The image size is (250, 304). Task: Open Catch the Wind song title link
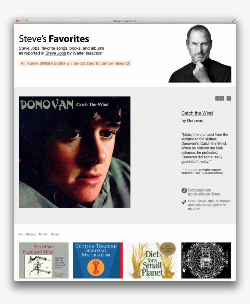click(x=197, y=113)
